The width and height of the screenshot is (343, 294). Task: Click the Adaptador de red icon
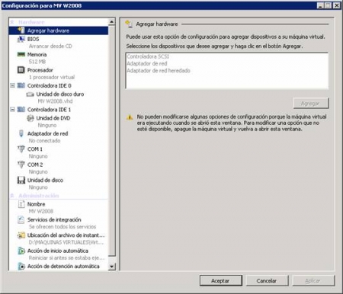(21, 133)
